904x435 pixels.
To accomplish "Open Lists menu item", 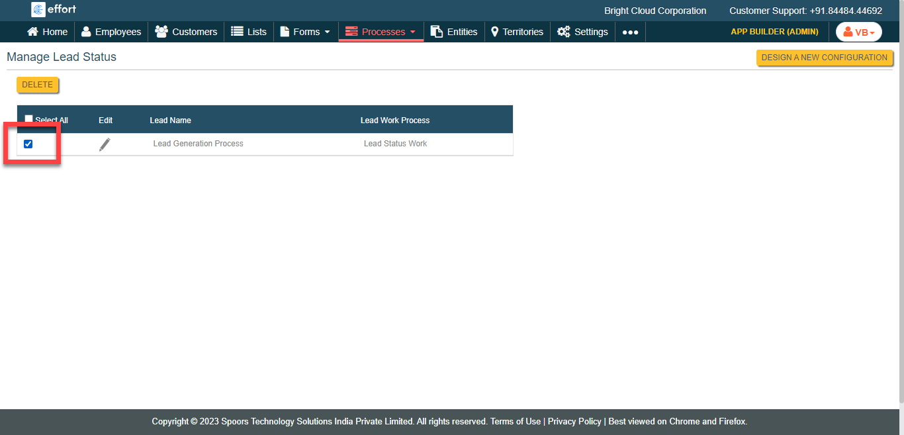I will coord(249,32).
